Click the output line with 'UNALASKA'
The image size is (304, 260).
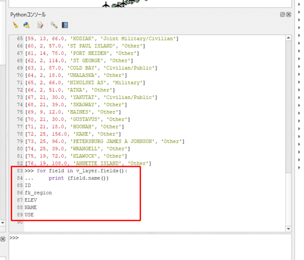click(76, 75)
